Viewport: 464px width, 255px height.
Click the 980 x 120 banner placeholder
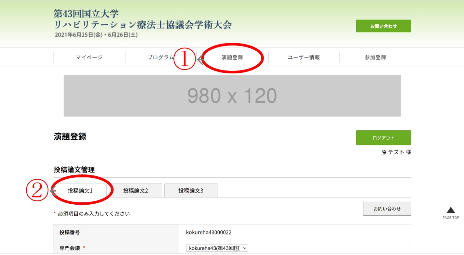tap(232, 96)
